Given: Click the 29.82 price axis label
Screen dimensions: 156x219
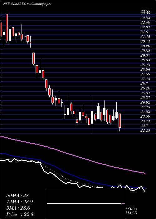Looking at the screenshot, I should (145, 51).
